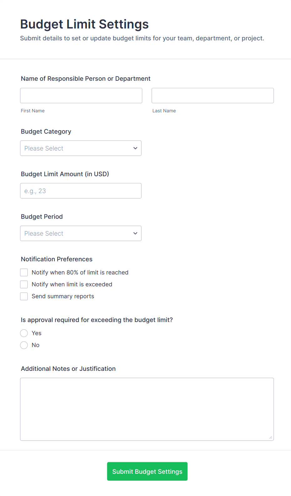Grab the notes textarea resize handle

pyautogui.click(x=270, y=437)
